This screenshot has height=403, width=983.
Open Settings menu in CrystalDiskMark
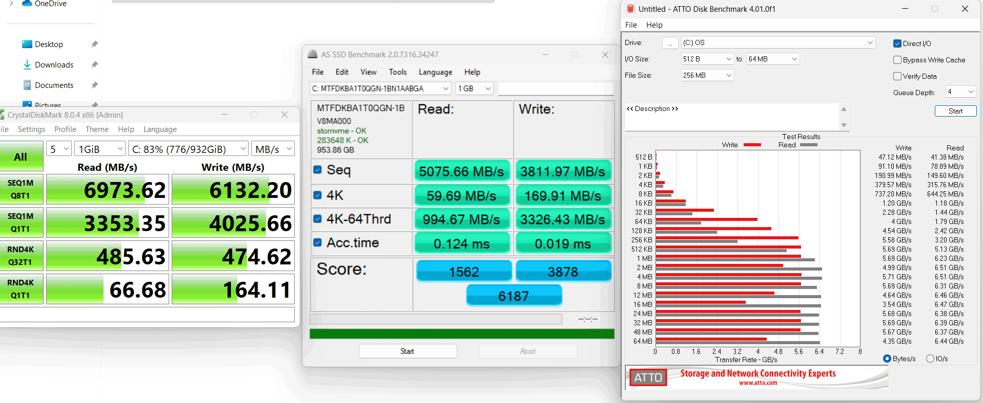pyautogui.click(x=31, y=129)
